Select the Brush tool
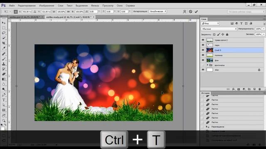Screen dimensions: 266x149 tap(4, 59)
